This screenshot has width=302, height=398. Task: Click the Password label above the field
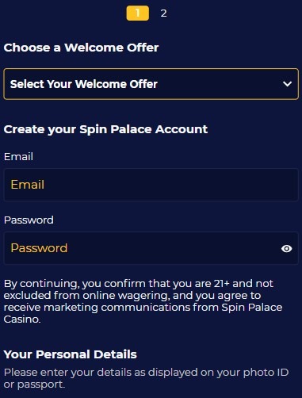pos(29,220)
